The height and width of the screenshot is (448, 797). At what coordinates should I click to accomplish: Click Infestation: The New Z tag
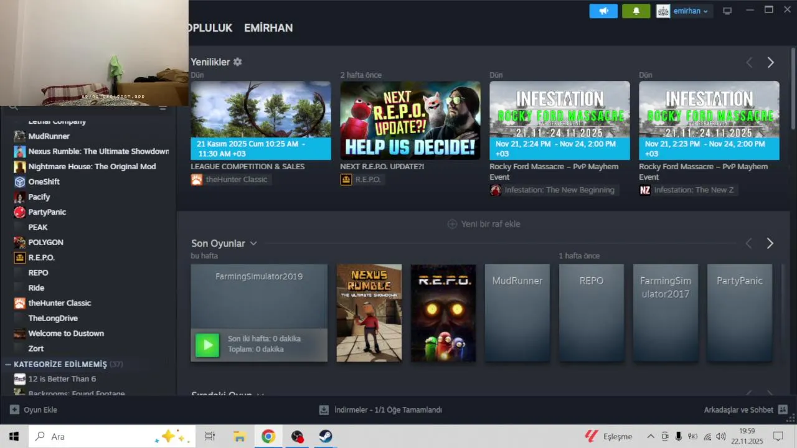(687, 190)
